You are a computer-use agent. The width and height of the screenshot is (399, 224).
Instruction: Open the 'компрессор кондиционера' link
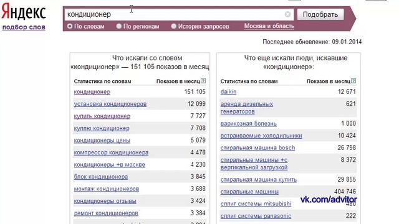pyautogui.click(x=111, y=152)
